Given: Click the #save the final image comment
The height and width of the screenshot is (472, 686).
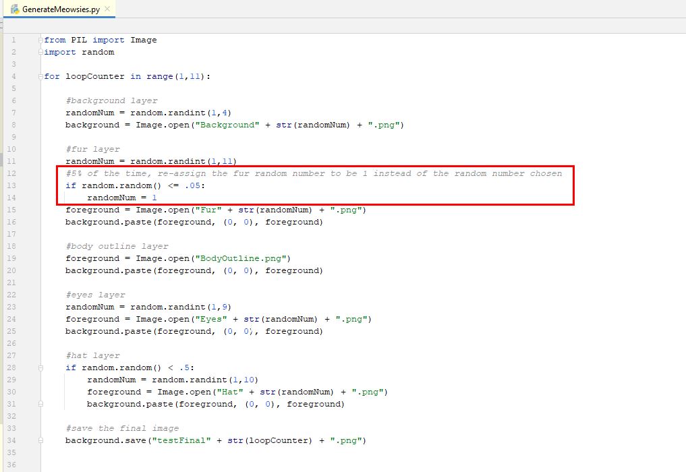Looking at the screenshot, I should coord(122,428).
